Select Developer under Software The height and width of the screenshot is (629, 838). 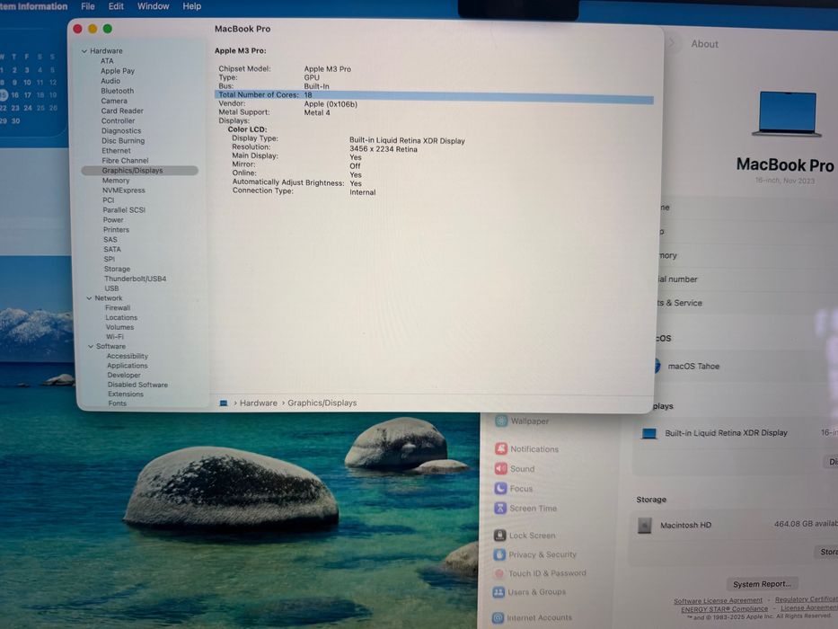click(124, 376)
